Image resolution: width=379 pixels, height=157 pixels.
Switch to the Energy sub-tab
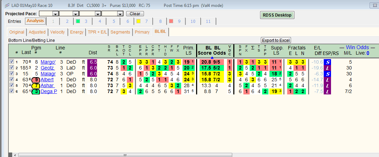point(77,32)
